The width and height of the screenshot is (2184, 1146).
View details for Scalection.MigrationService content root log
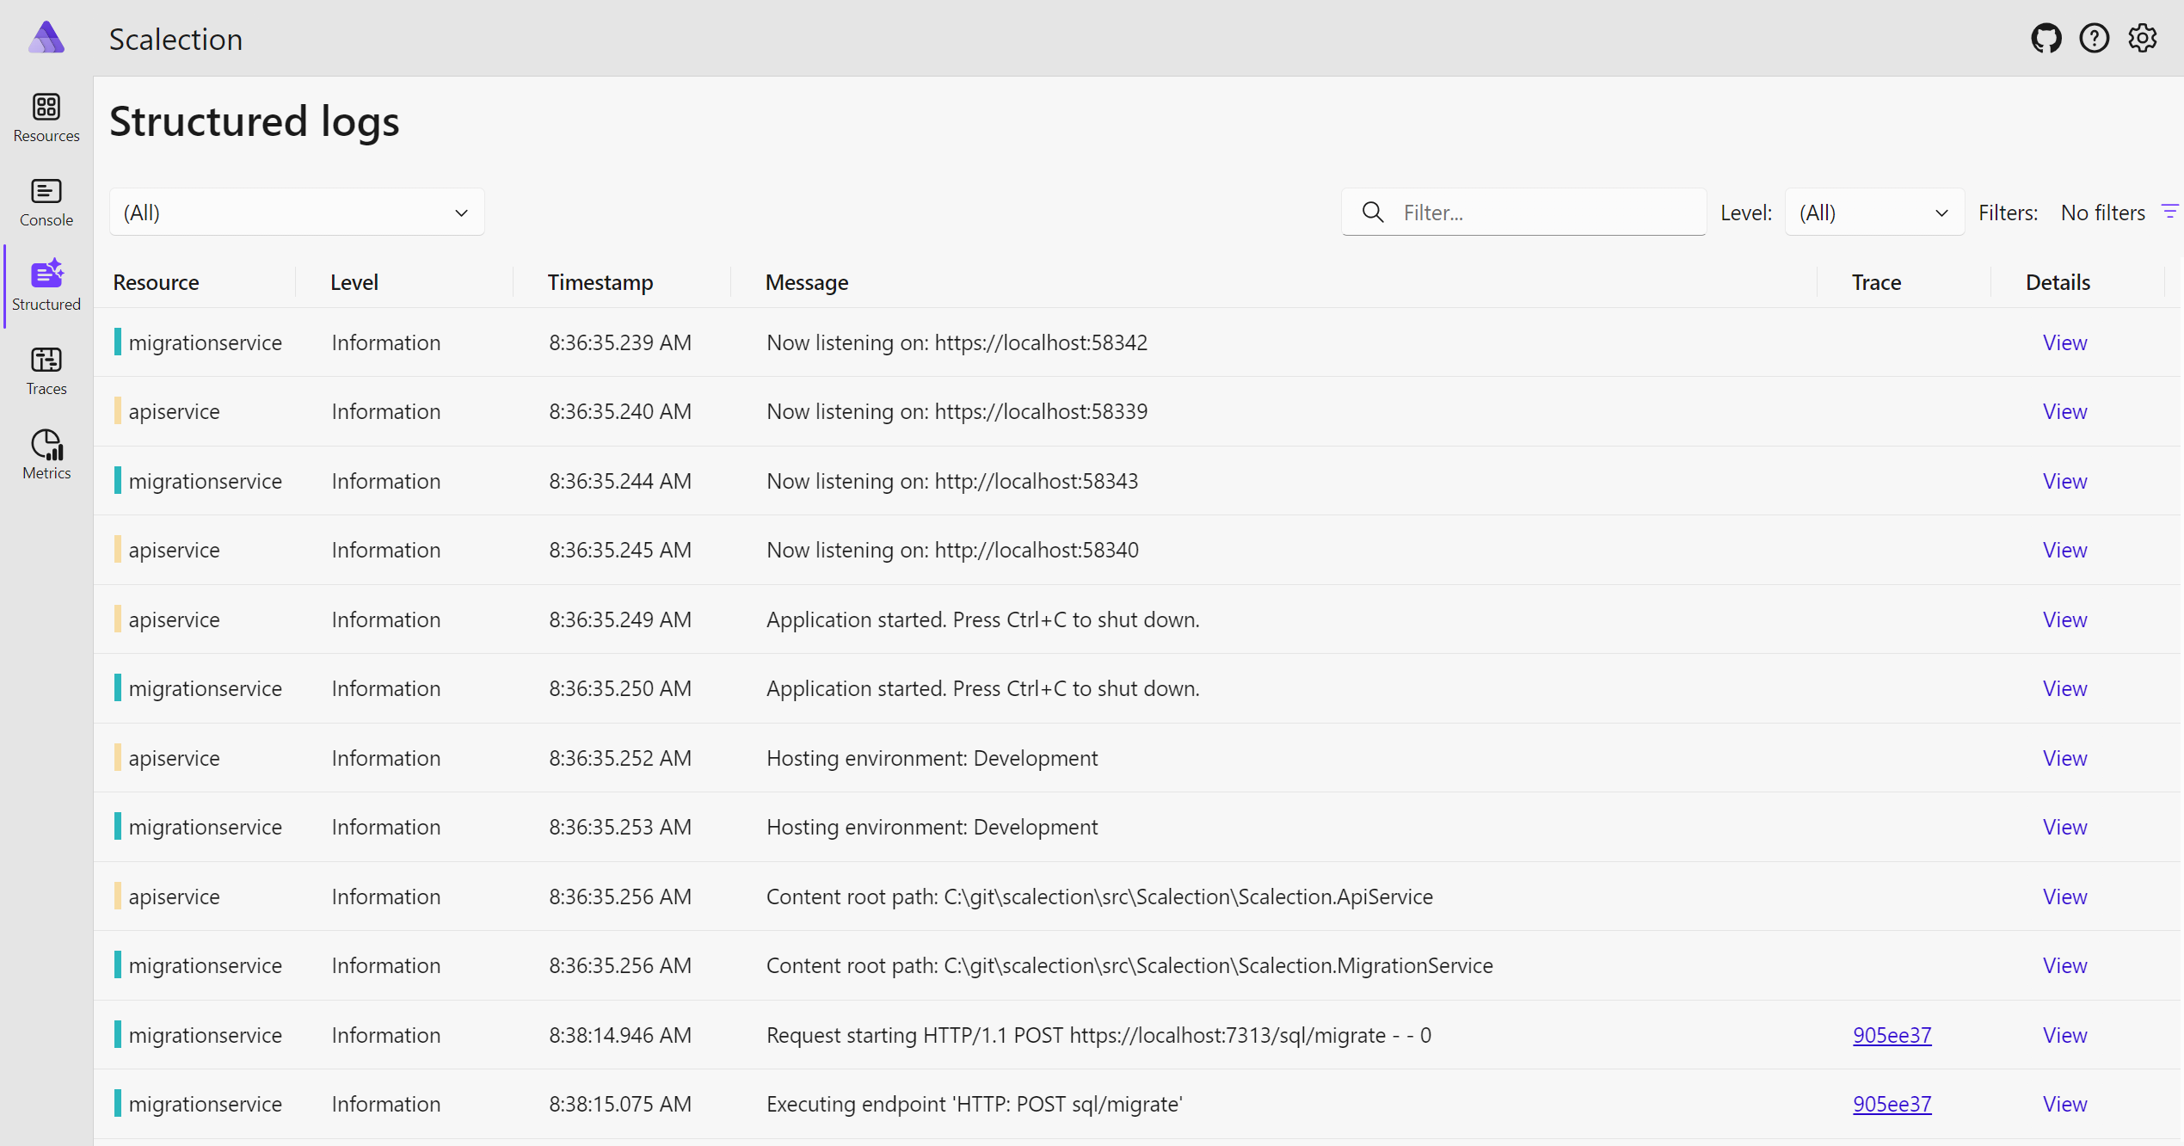click(x=2064, y=965)
